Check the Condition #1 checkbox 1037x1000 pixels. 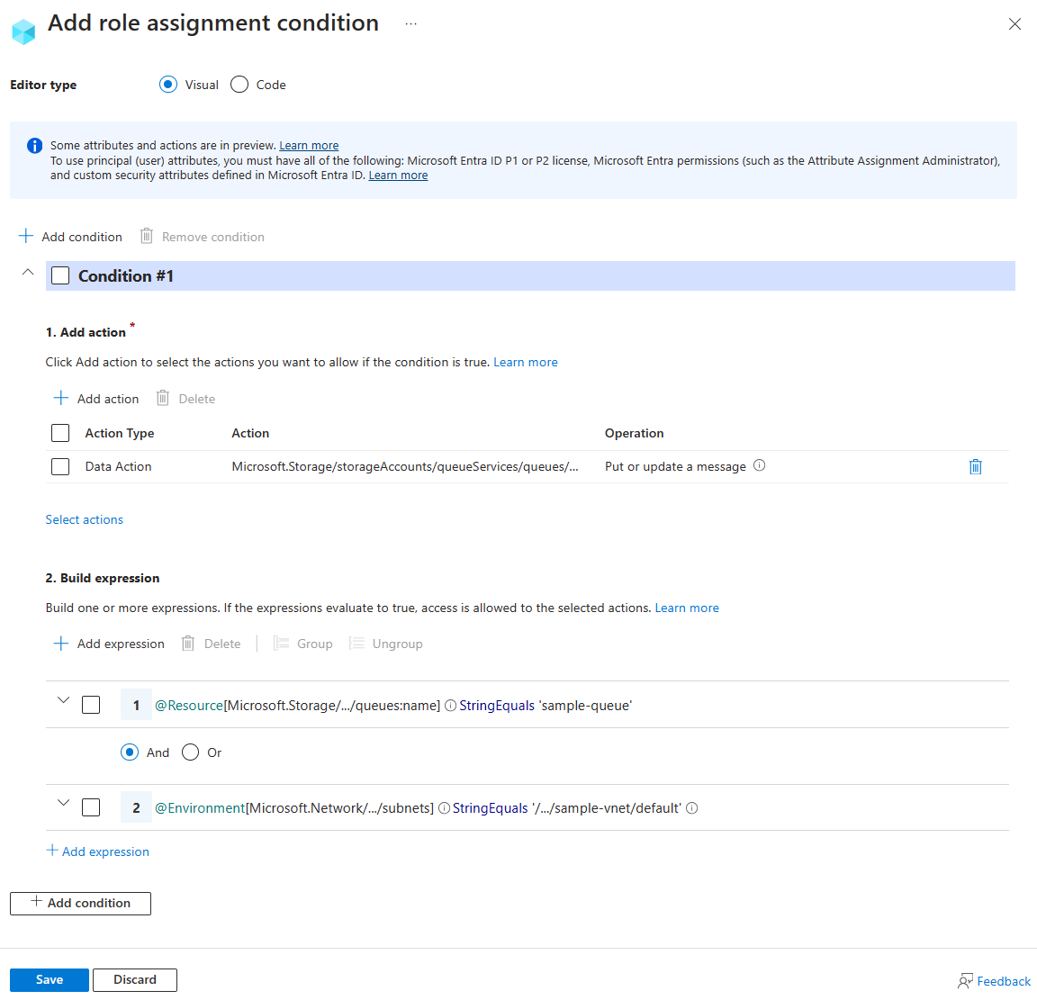pyautogui.click(x=60, y=276)
